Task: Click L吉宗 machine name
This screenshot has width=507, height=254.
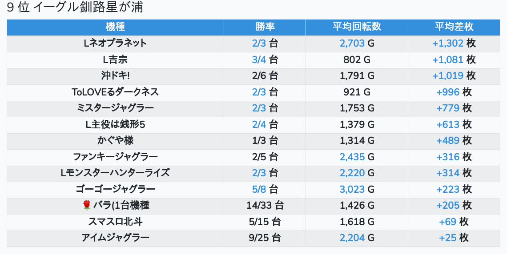Action: [115, 60]
